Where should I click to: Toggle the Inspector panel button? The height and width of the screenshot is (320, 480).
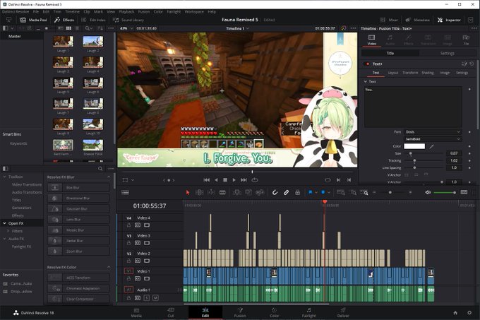coord(449,20)
